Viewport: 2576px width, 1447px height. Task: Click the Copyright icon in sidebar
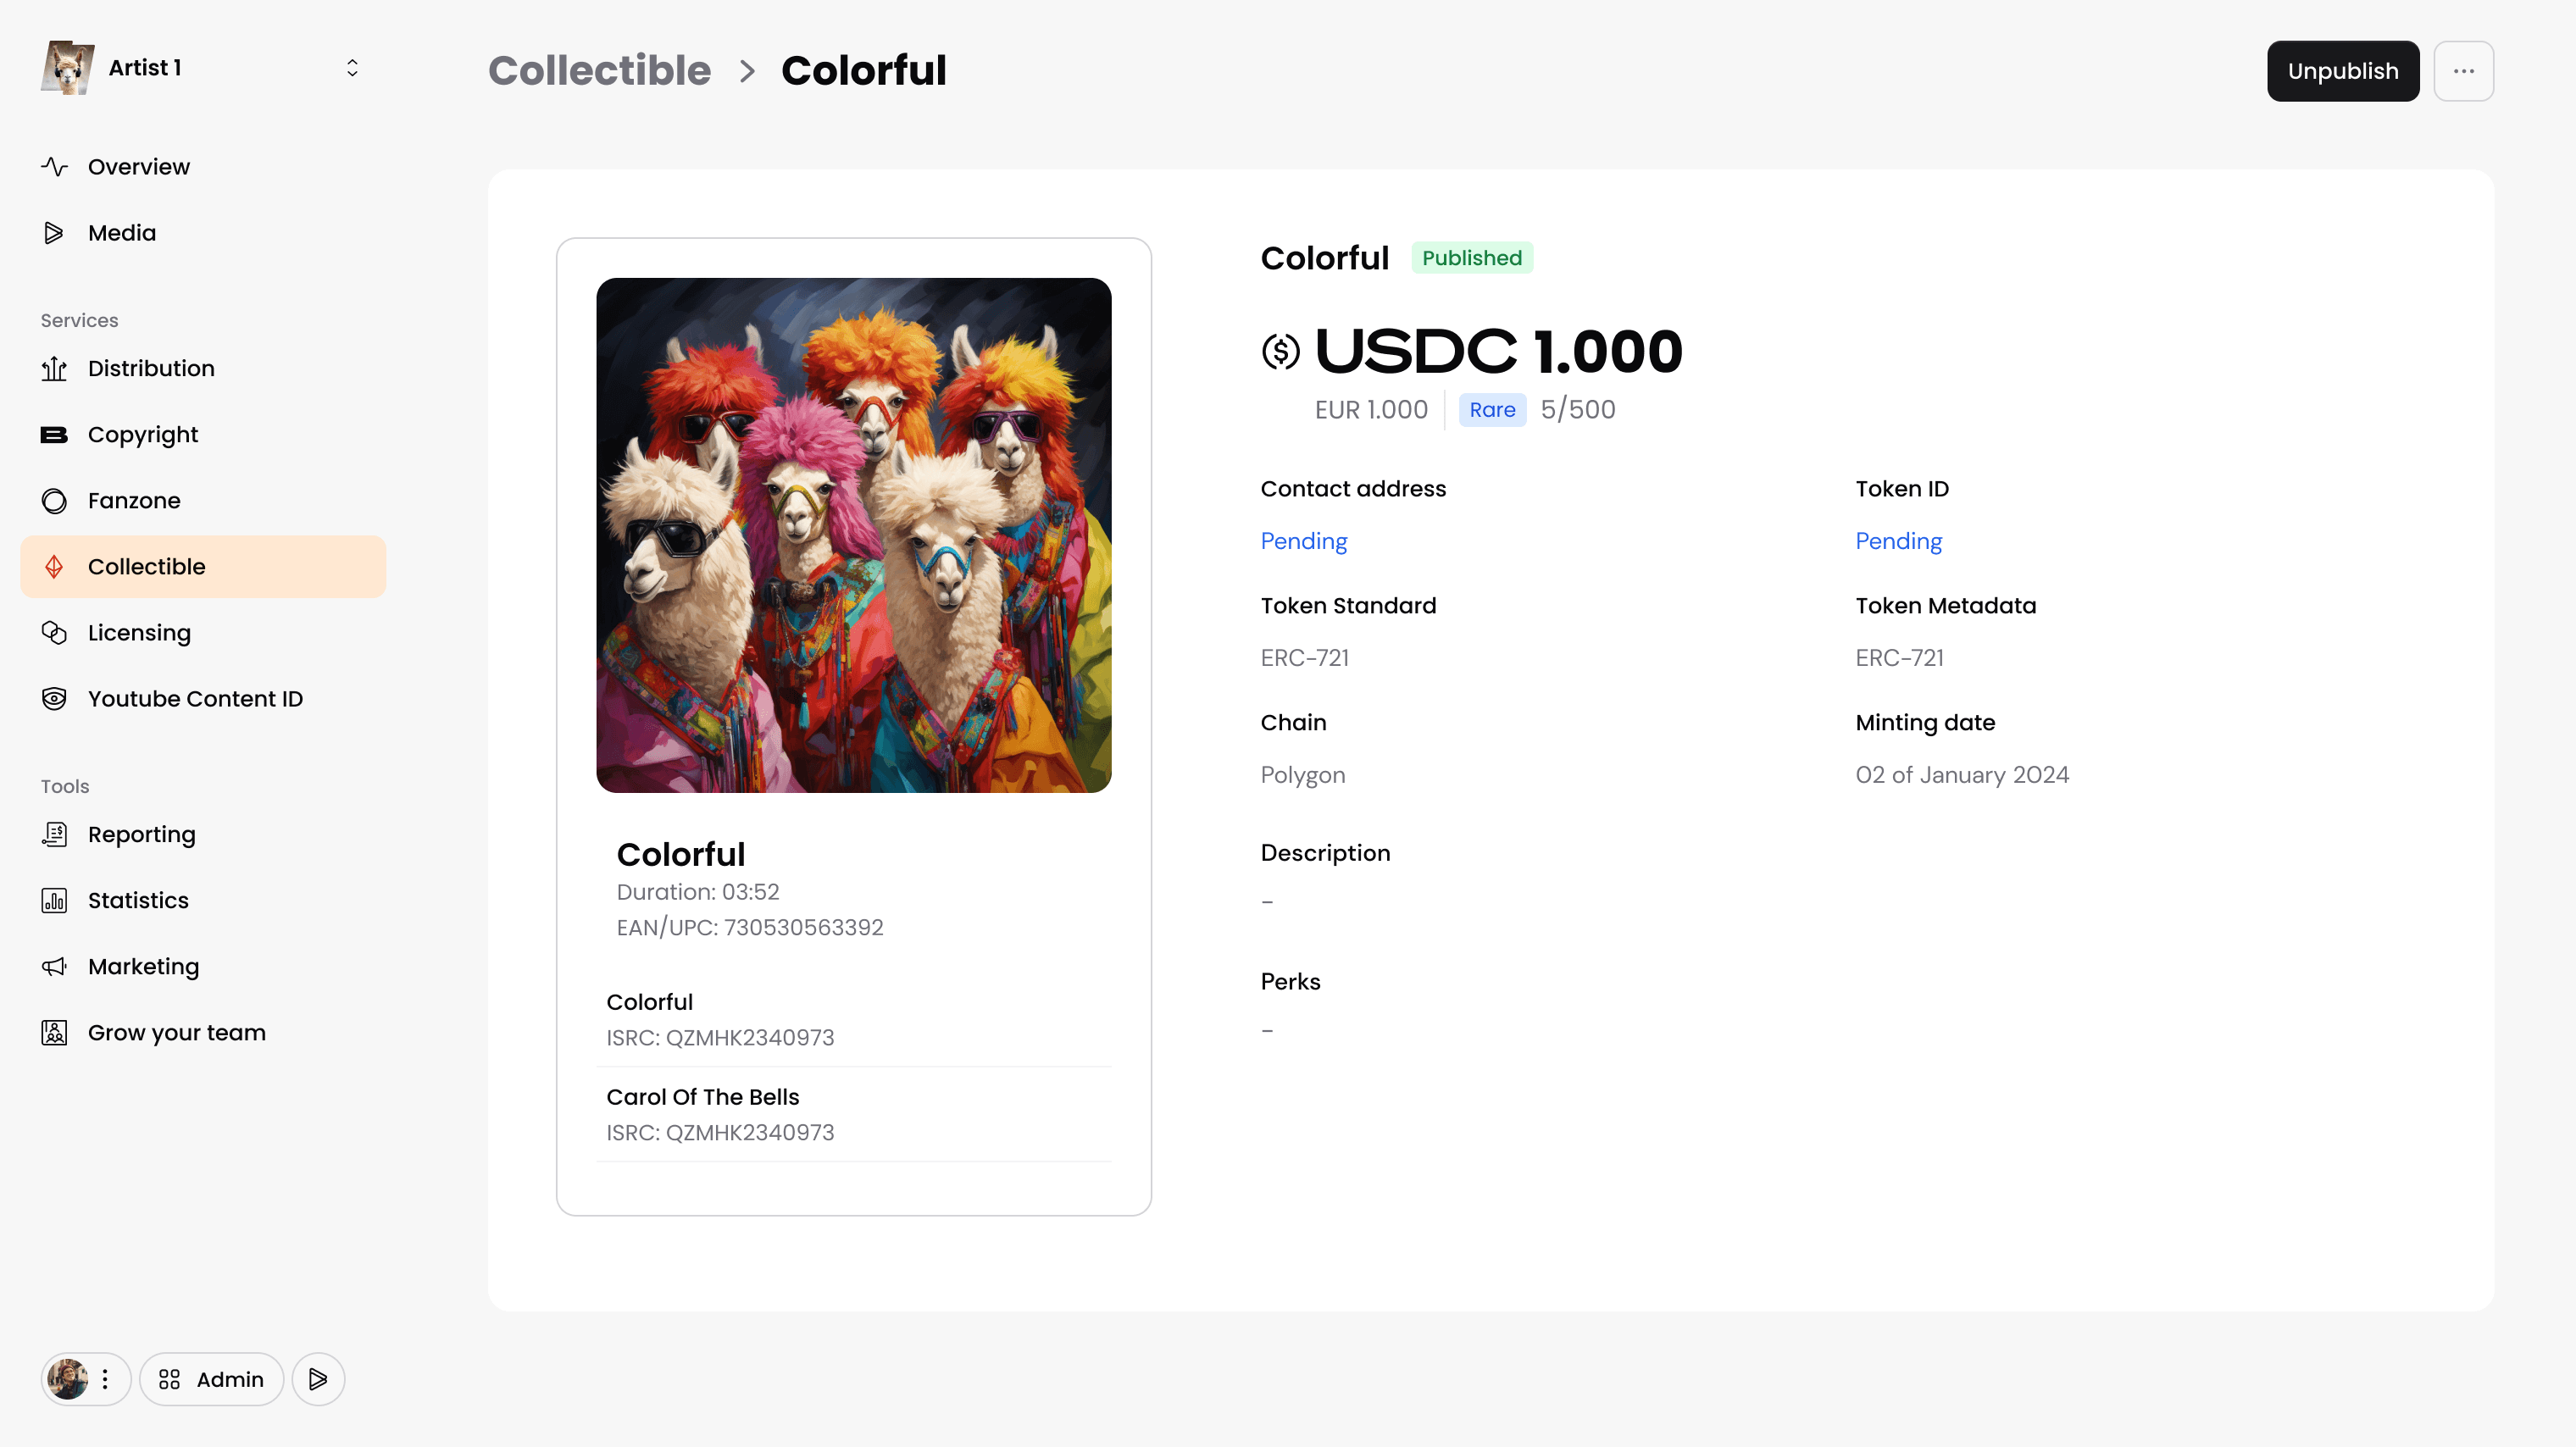pos(54,435)
